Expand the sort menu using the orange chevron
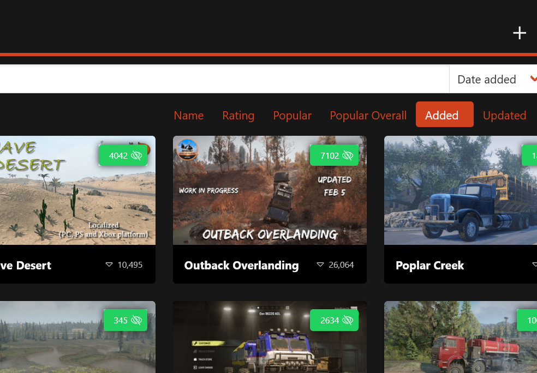537x373 pixels. tap(533, 80)
